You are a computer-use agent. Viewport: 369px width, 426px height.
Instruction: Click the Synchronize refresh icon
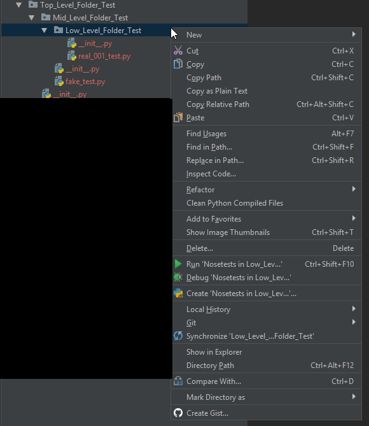(x=178, y=336)
